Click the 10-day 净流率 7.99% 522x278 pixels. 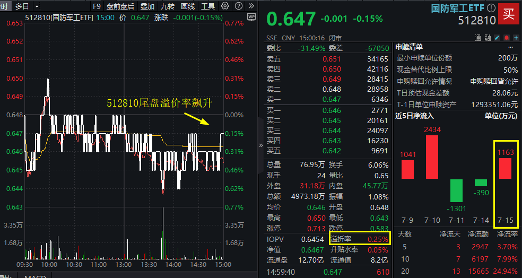pyautogui.click(x=507, y=259)
